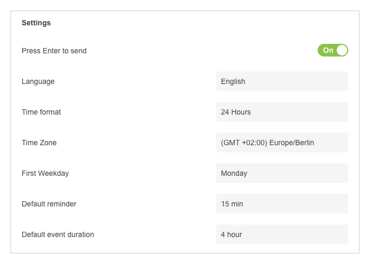The image size is (370, 264).
Task: Toggle the Press Enter to send switch
Action: 332,50
